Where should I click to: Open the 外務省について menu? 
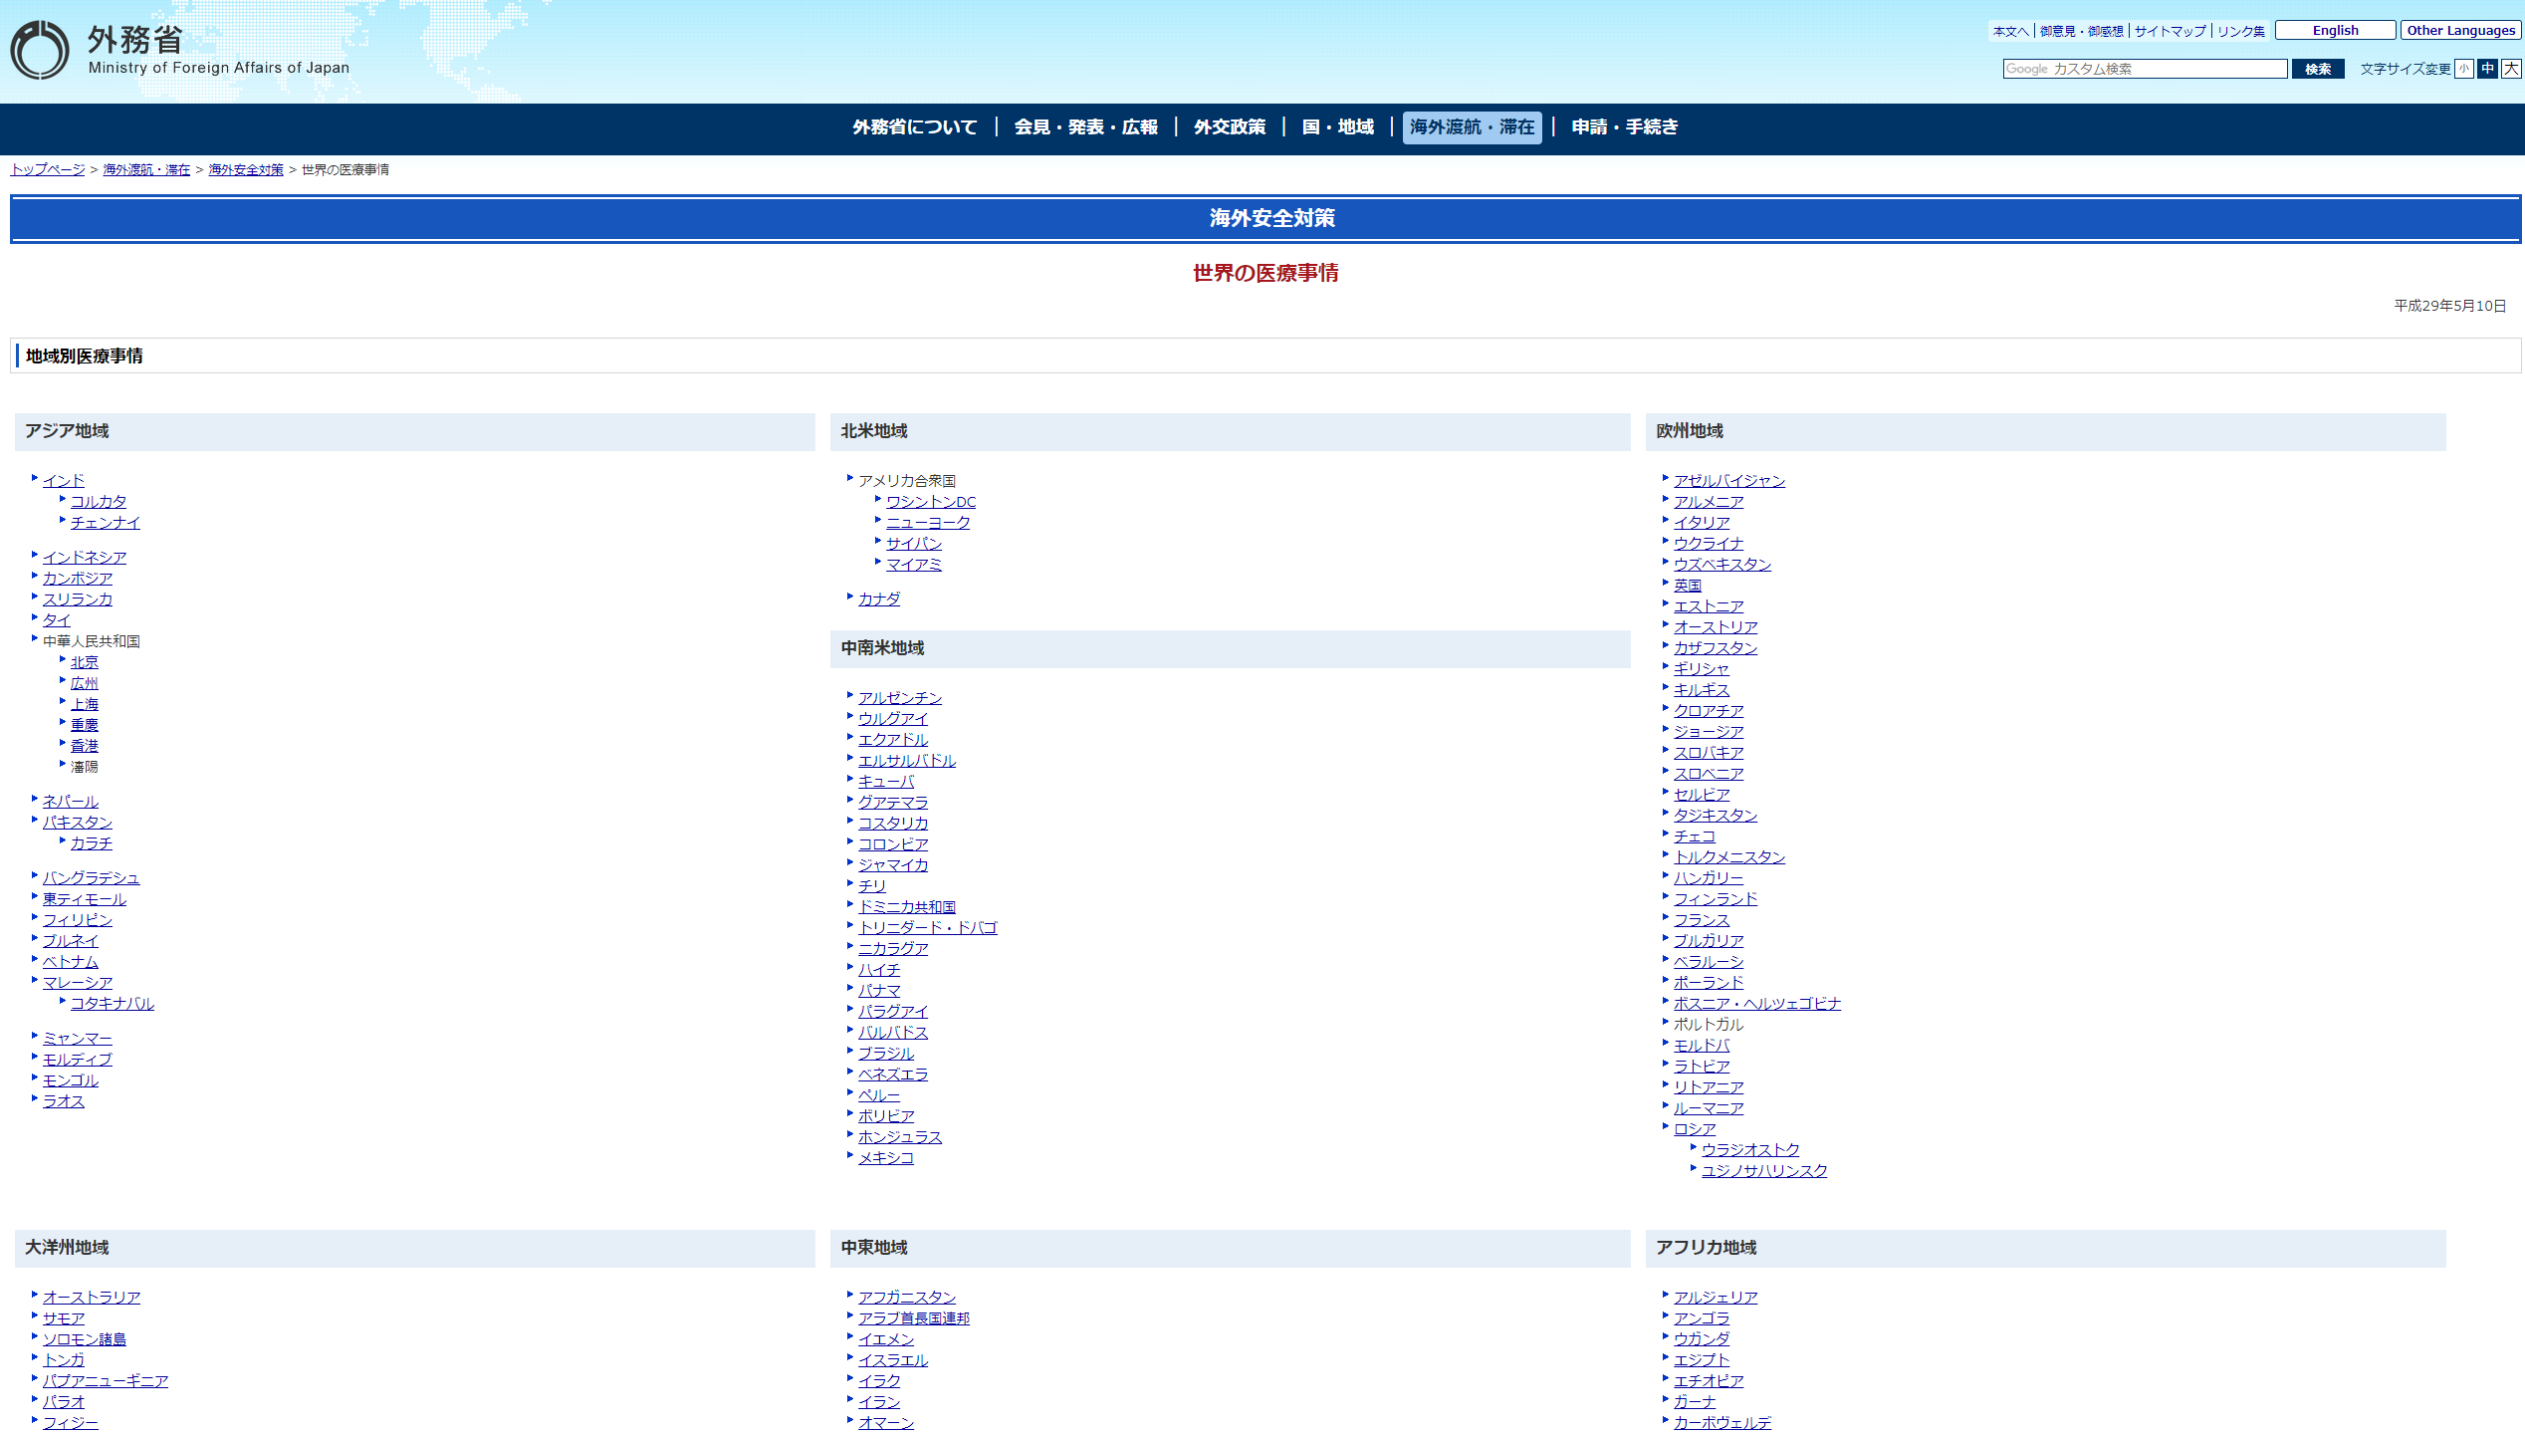pyautogui.click(x=914, y=127)
